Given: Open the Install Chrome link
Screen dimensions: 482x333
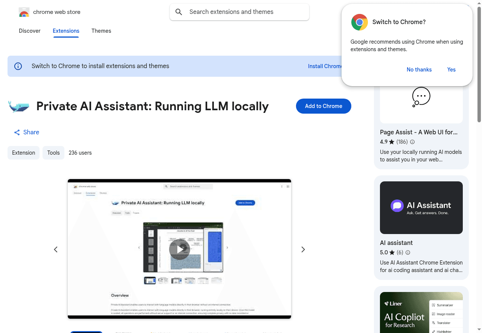Looking at the screenshot, I should click(x=325, y=66).
